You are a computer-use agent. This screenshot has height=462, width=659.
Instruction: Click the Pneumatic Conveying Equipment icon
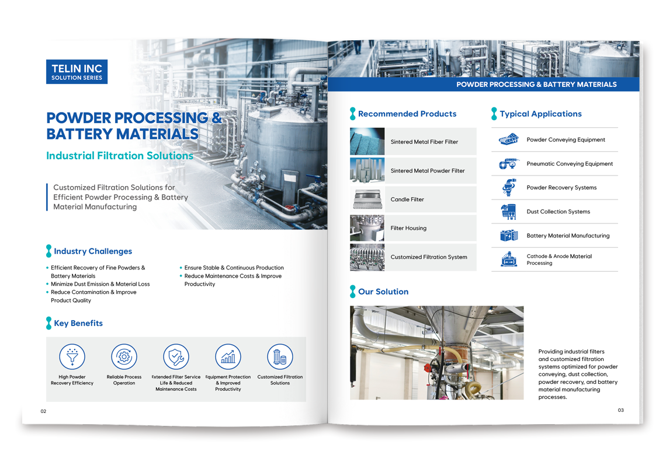click(508, 164)
